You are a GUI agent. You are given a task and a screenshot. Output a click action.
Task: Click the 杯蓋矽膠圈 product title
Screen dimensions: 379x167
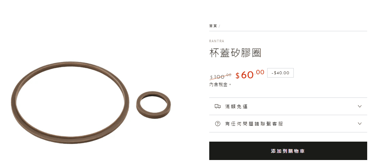pos(235,53)
